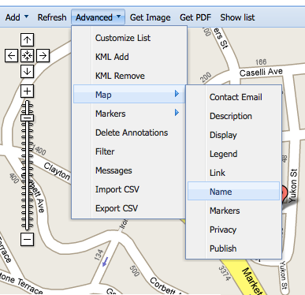Pan the map up with arrow icon

tap(27, 40)
